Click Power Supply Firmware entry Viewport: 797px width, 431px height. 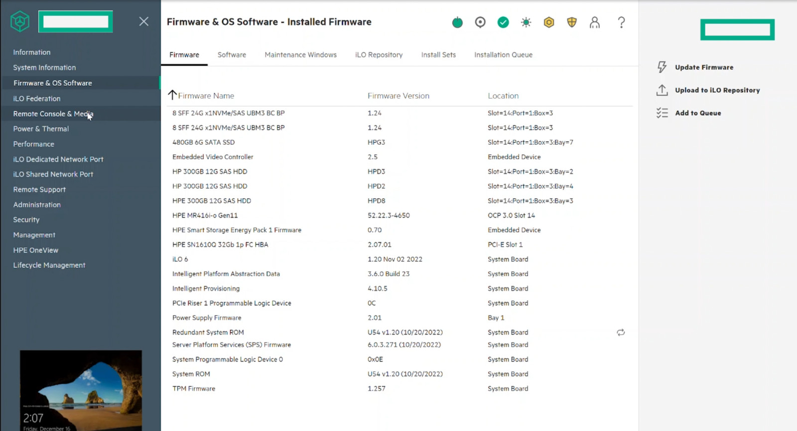207,318
